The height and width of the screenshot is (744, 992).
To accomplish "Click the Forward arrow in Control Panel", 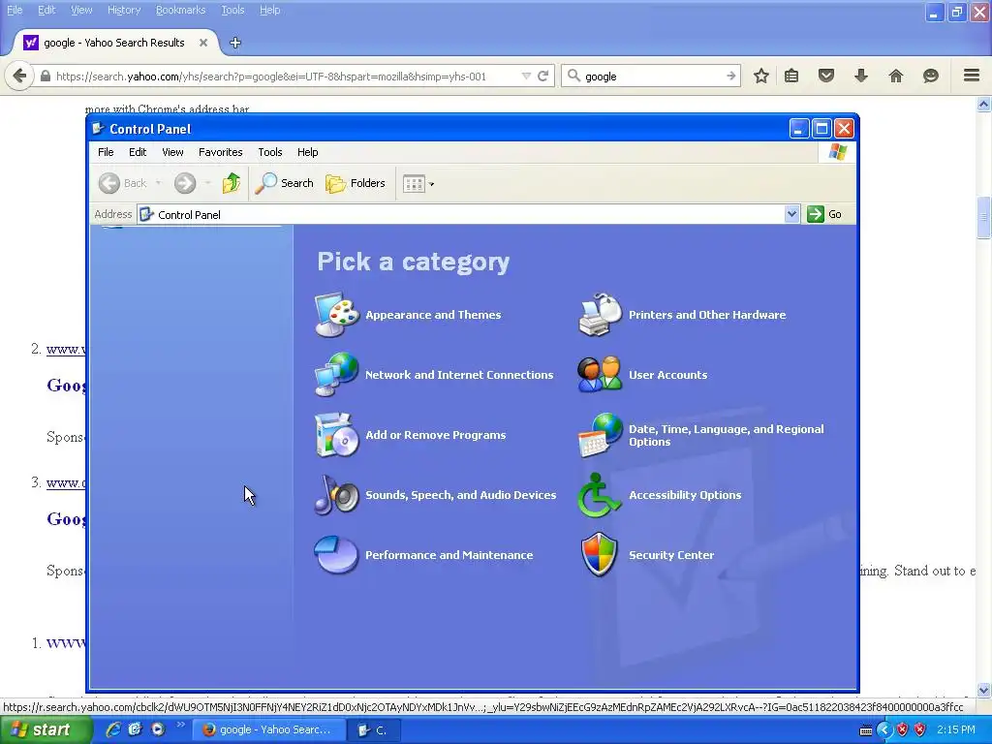I will (x=185, y=183).
